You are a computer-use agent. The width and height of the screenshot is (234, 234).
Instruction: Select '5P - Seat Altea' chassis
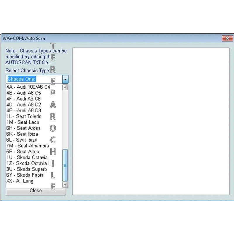tap(34, 152)
